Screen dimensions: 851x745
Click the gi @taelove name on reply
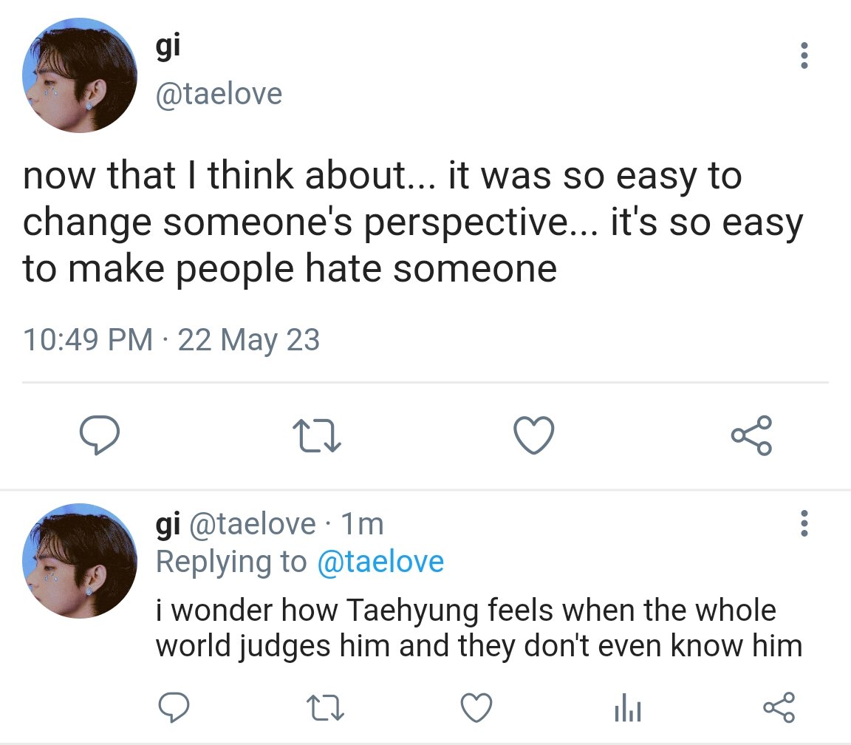point(236,525)
